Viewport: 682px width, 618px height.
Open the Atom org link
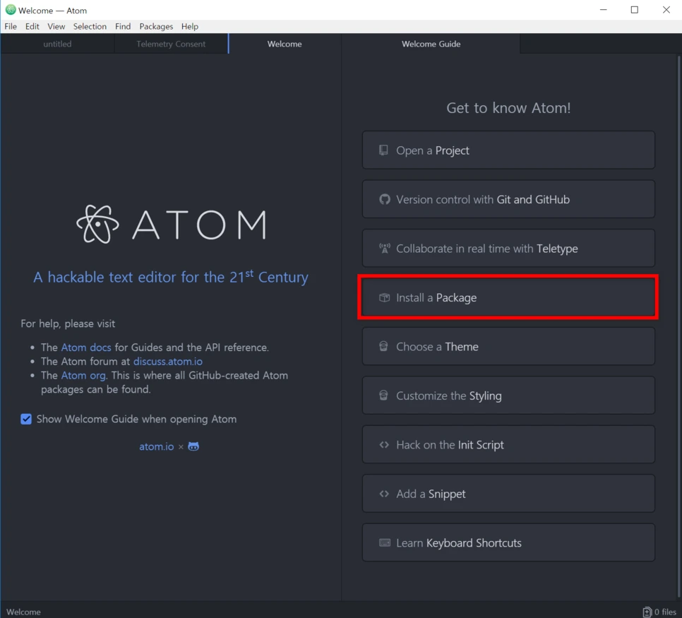(x=83, y=375)
